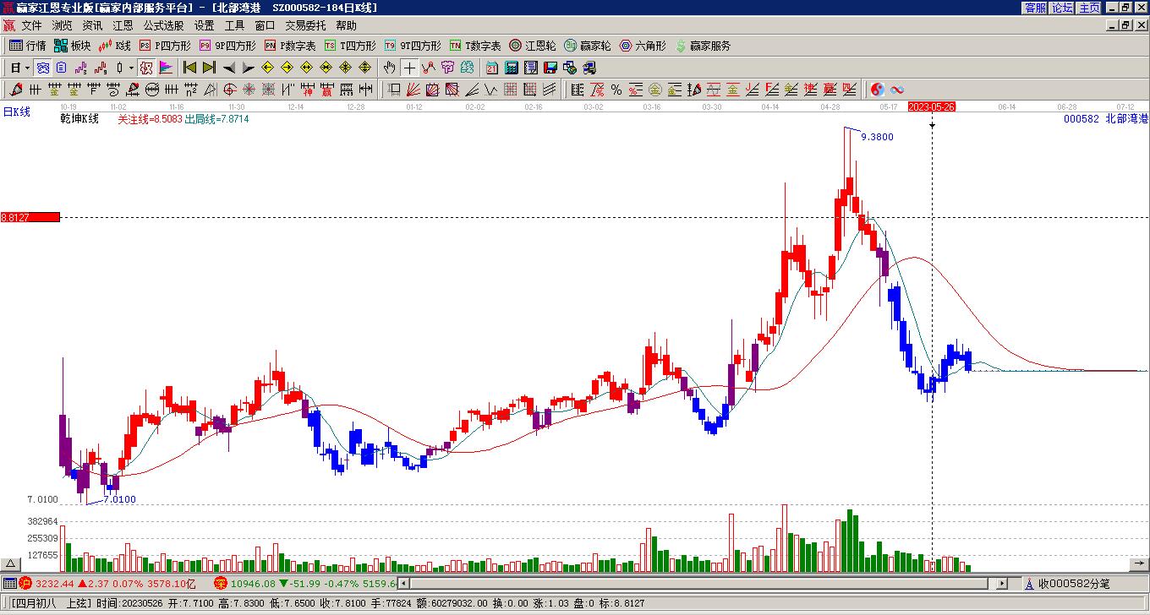Click the 7.0100 low price label

pos(119,499)
